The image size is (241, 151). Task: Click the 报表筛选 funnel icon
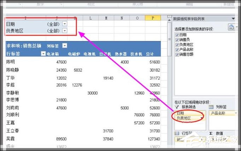(177, 106)
